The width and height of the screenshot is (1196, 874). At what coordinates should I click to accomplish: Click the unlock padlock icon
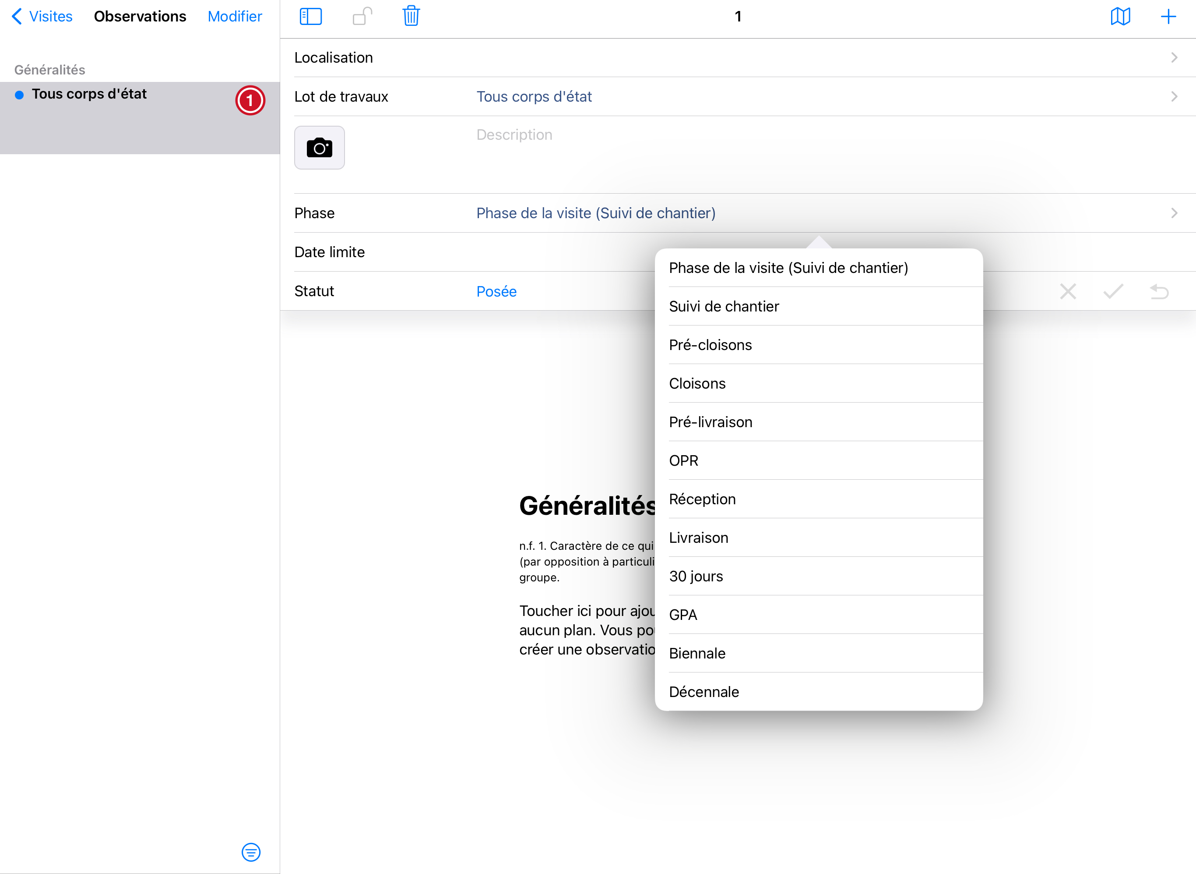(362, 16)
